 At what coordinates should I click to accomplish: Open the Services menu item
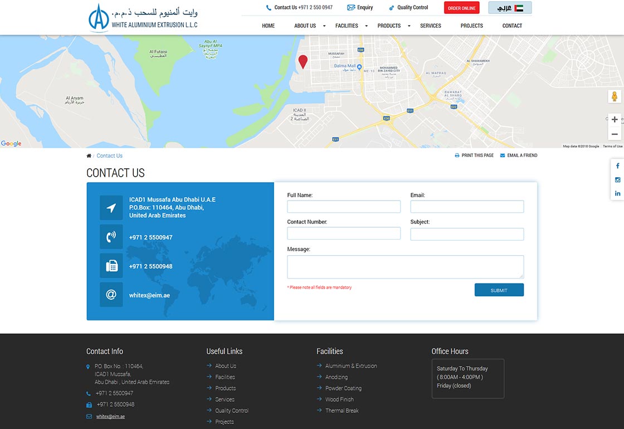pyautogui.click(x=431, y=26)
